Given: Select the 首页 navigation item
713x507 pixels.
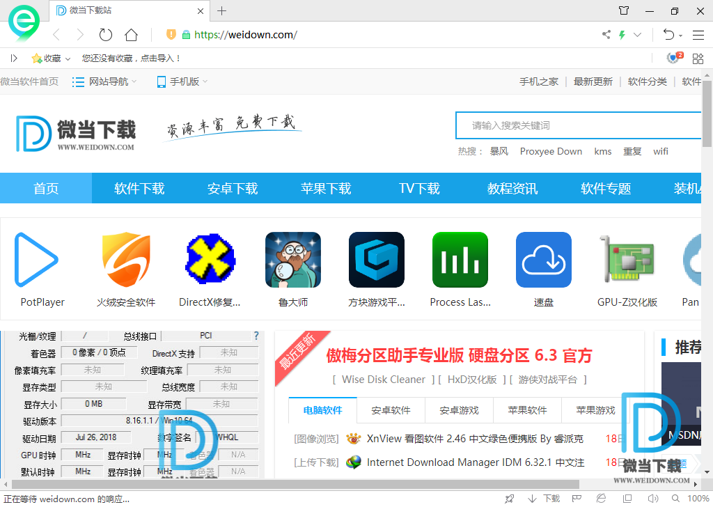Looking at the screenshot, I should click(46, 188).
